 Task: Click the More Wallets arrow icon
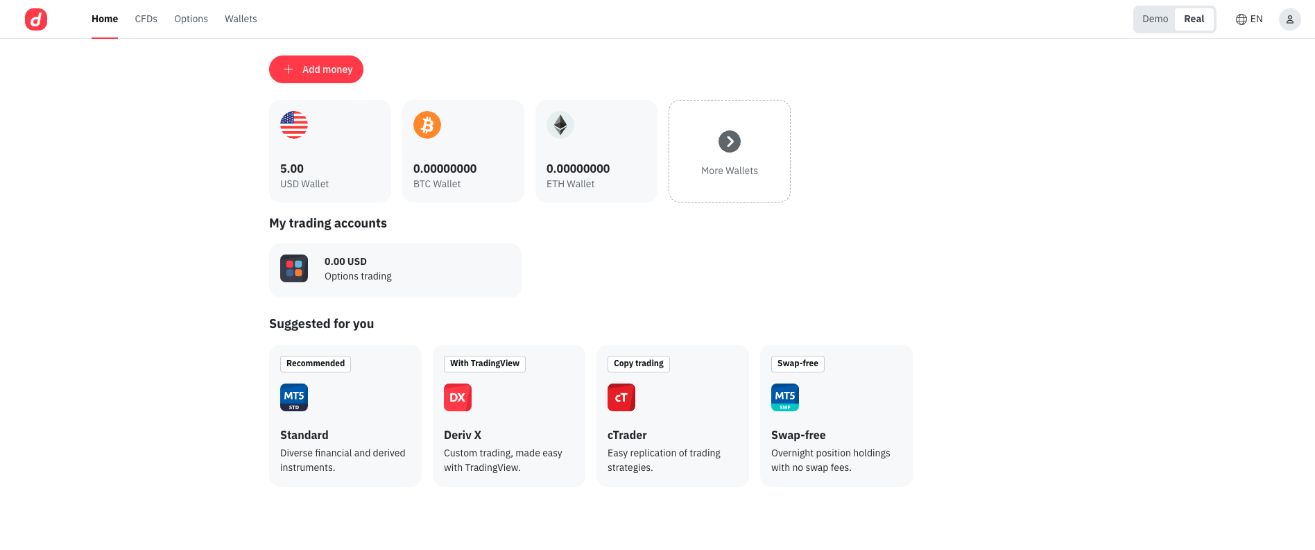[730, 141]
